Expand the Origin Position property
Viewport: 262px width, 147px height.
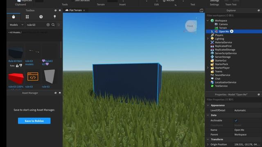coord(208,144)
